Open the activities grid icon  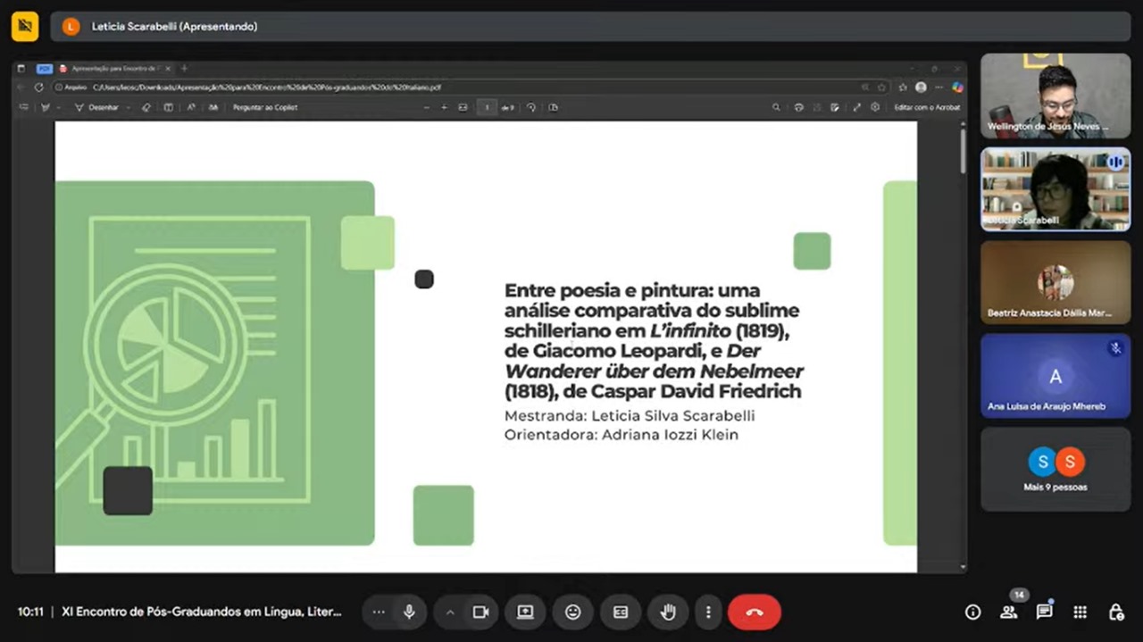point(1080,612)
